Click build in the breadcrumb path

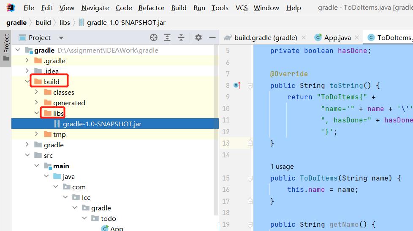(x=43, y=23)
